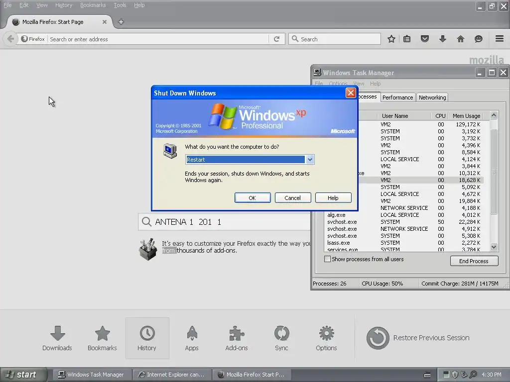Screen dimensions: 510x382
Task: Open Help menu in Task Manager
Action: tap(375, 84)
